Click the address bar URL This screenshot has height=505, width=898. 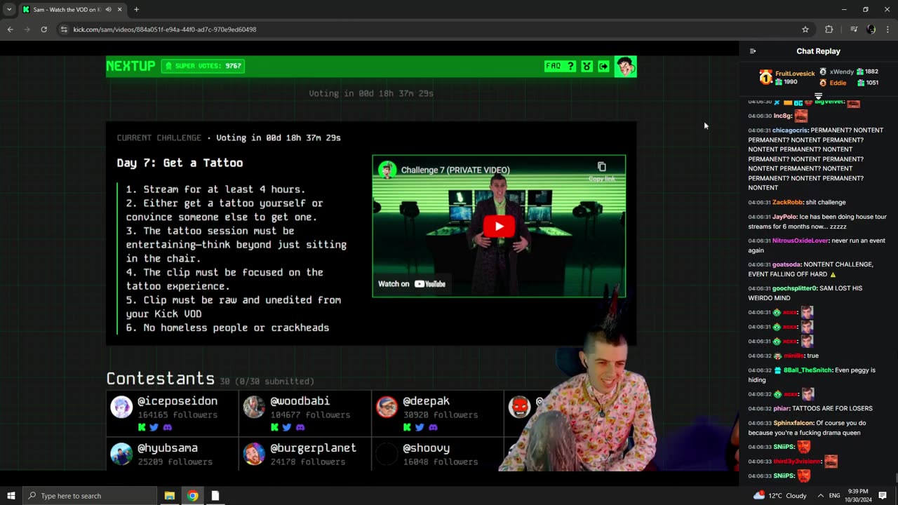(165, 29)
